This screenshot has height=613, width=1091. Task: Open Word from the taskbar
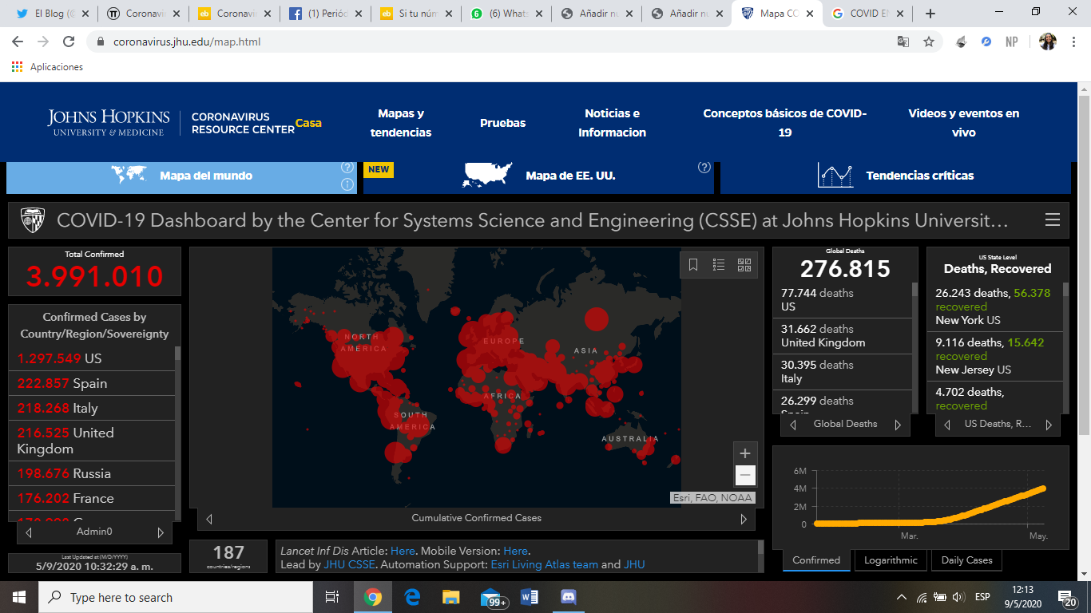(x=530, y=597)
